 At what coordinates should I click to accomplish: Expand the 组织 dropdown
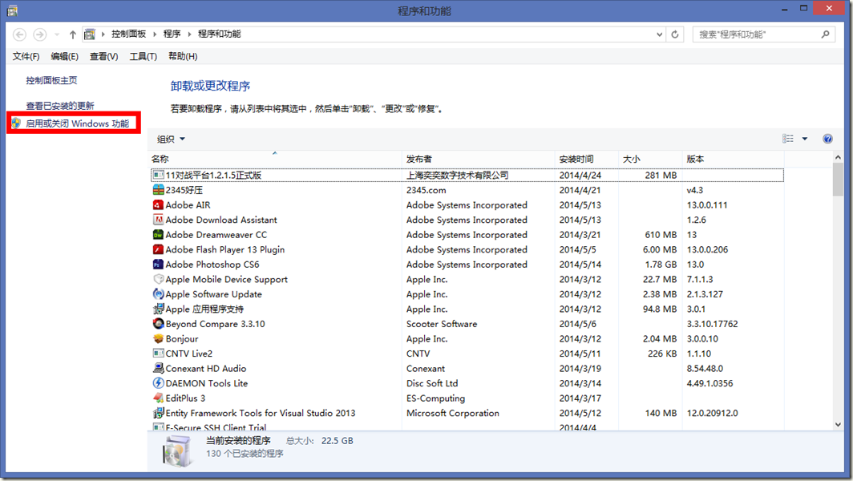click(172, 139)
